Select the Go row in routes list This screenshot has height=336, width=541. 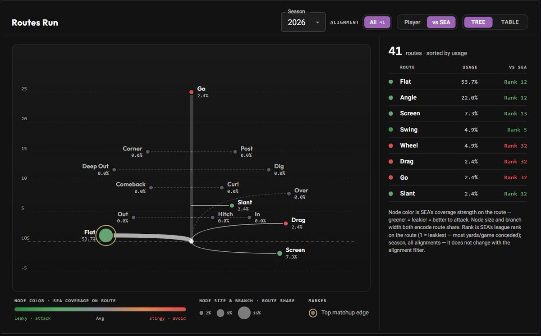tap(457, 177)
